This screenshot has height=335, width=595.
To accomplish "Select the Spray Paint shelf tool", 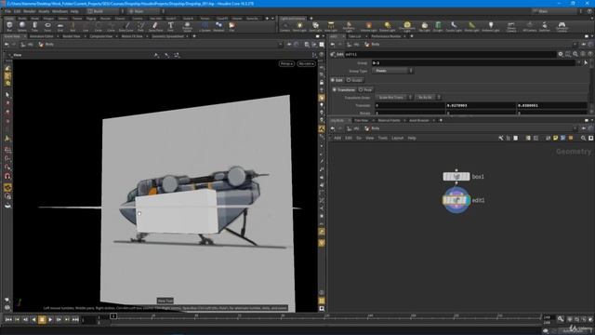I will pos(155,26).
